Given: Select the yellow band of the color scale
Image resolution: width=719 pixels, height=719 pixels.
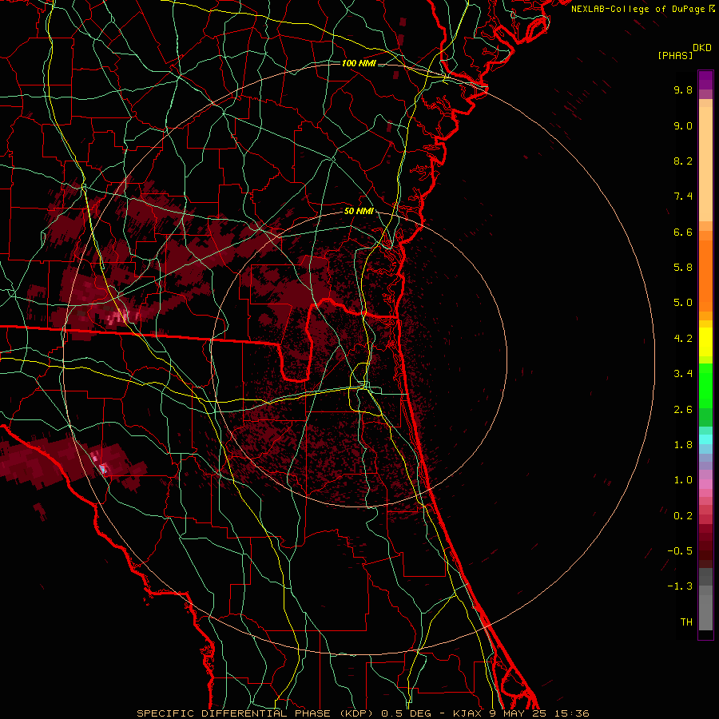Looking at the screenshot, I should click(x=705, y=342).
